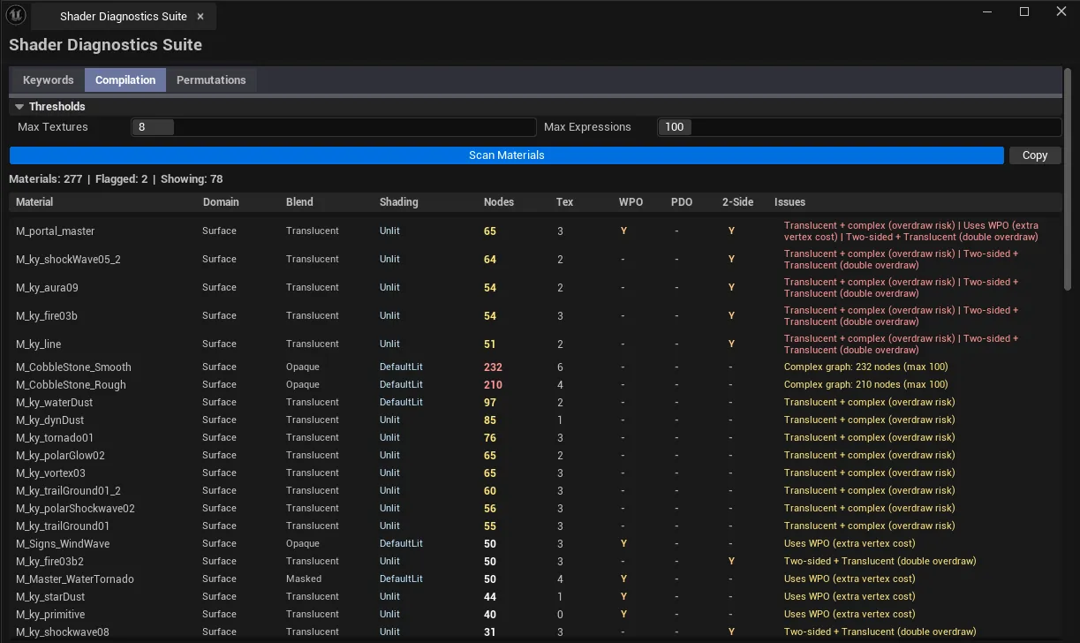Sort by the Material column header
1080x643 pixels.
[34, 202]
